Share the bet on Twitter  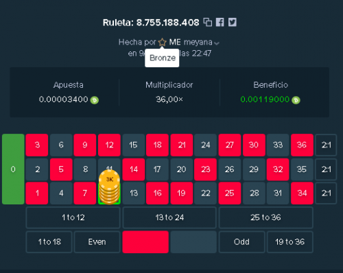pos(233,22)
